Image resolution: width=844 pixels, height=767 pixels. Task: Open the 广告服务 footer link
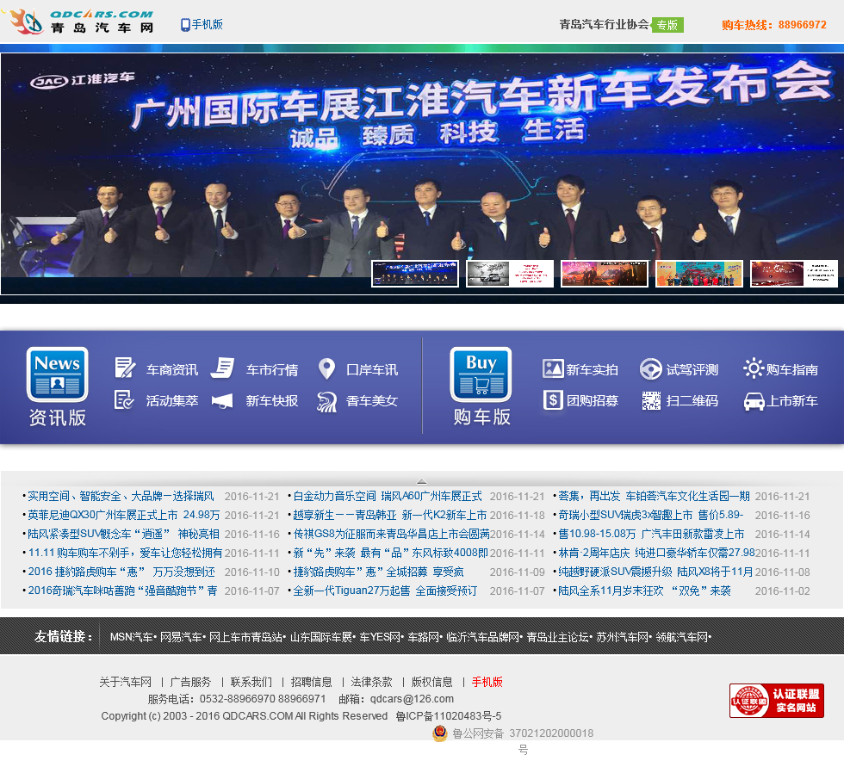[x=190, y=682]
